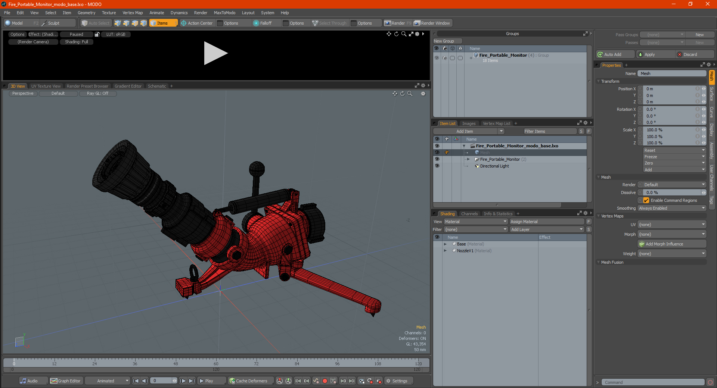Collapse Fire_Portable_Monitor_modo_base.lxo scene tree
The height and width of the screenshot is (388, 717).
[x=464, y=146]
